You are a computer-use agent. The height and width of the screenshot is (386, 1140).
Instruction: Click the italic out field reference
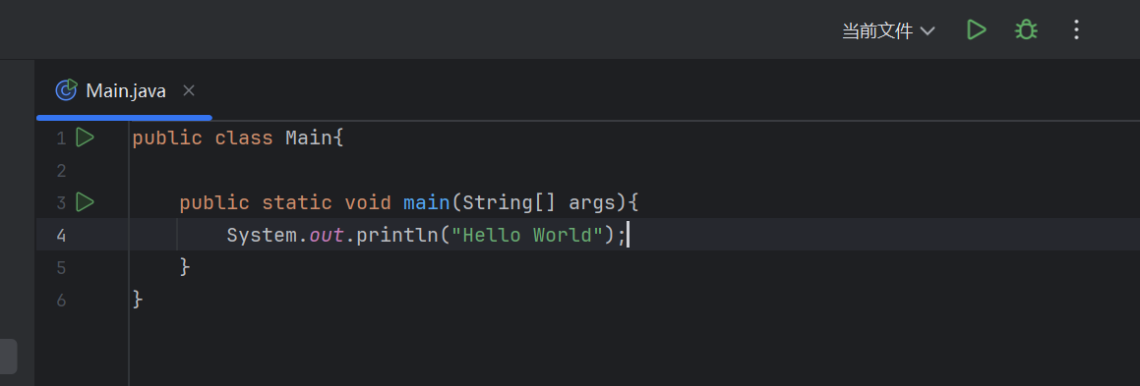pyautogui.click(x=327, y=235)
